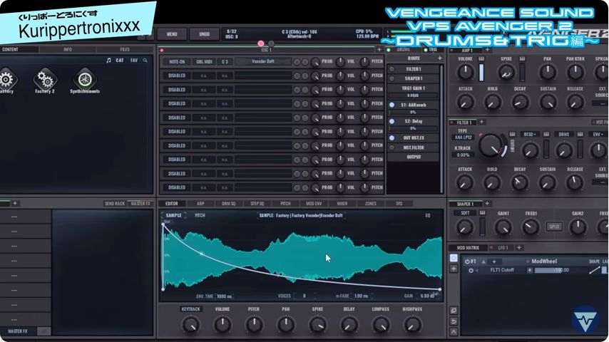The image size is (609, 342).
Task: Click the K.TRACK 0.00% value field
Action: [x=463, y=155]
